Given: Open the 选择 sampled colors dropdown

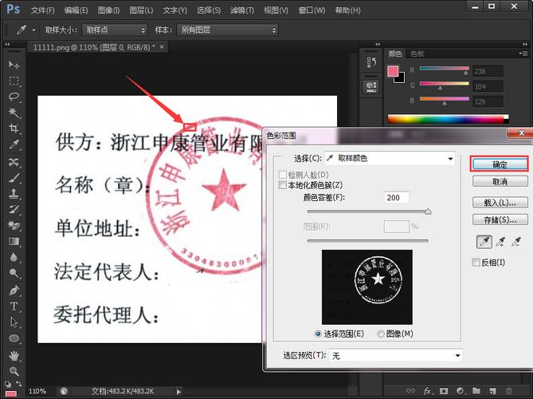Looking at the screenshot, I should click(390, 158).
